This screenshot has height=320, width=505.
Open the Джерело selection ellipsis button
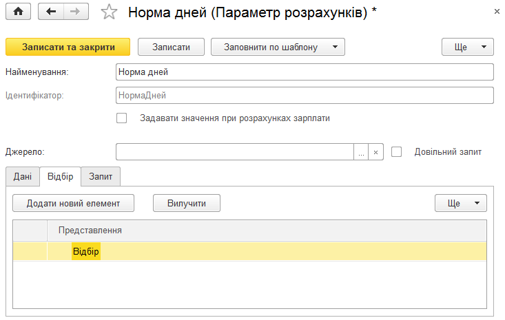coord(361,152)
